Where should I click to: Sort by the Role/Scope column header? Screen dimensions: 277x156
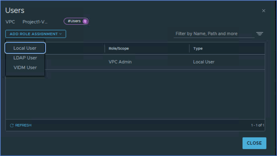pos(119,48)
